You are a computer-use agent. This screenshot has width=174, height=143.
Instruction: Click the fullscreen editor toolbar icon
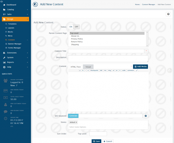(137, 70)
